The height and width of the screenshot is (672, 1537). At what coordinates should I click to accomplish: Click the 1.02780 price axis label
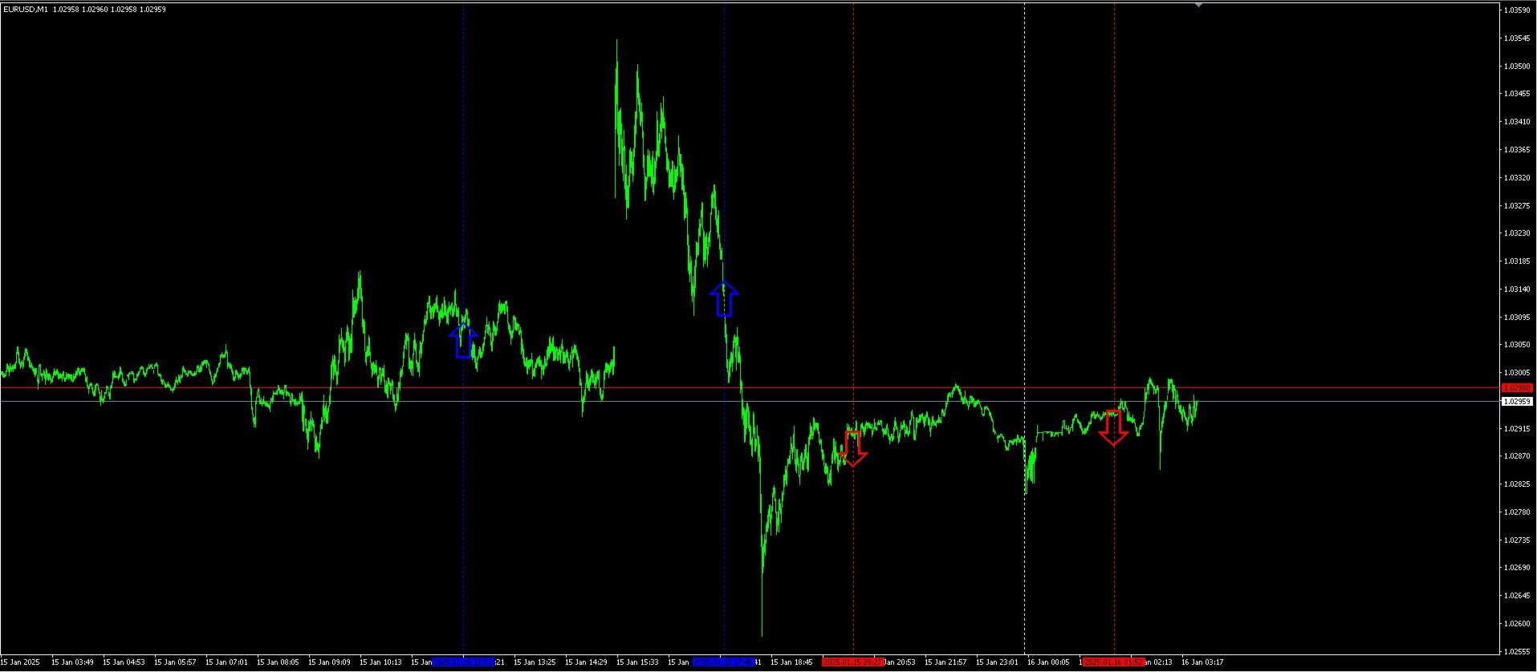[x=1517, y=512]
